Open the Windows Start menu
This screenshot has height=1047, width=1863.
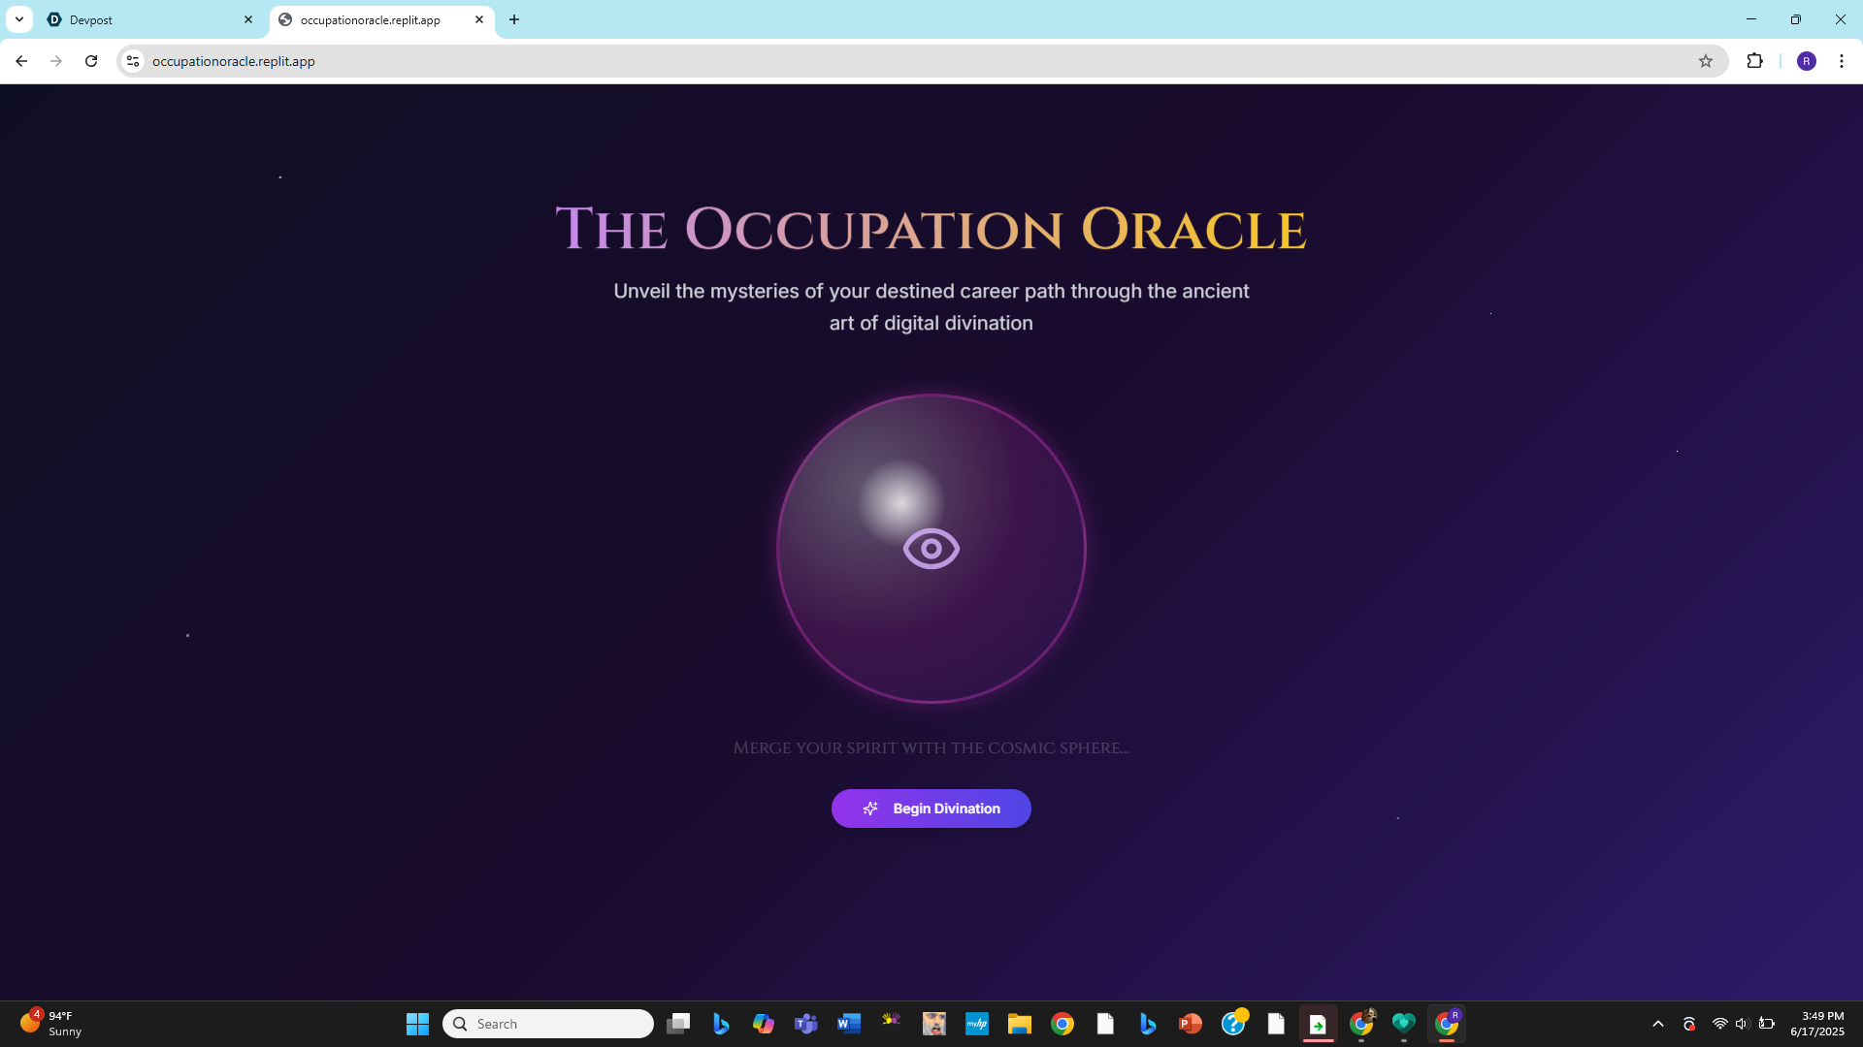pos(417,1024)
